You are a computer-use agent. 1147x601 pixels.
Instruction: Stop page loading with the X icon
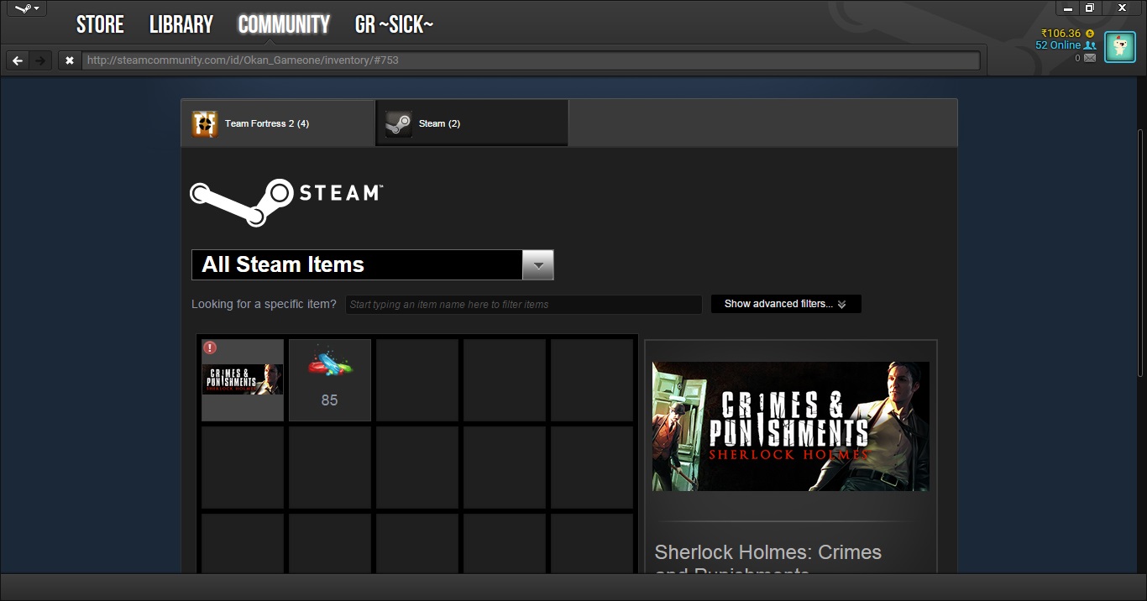click(x=70, y=60)
